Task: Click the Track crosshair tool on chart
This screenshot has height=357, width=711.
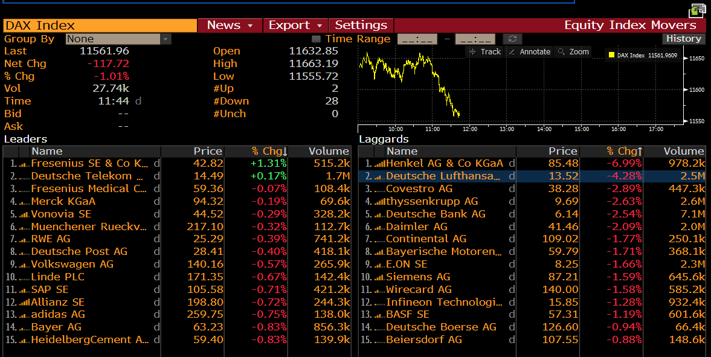Action: coord(485,52)
